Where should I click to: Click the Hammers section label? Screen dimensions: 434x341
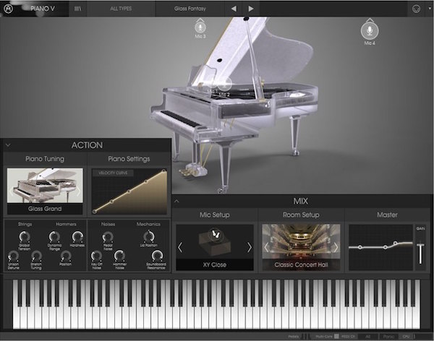click(x=66, y=224)
